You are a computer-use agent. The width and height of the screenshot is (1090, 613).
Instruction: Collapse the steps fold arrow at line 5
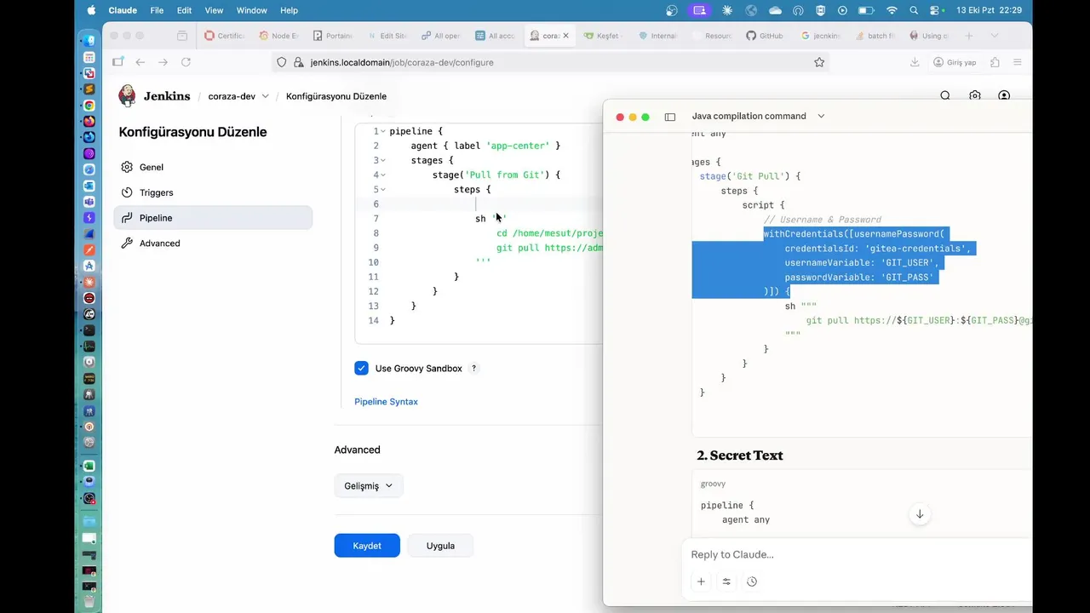tap(383, 190)
